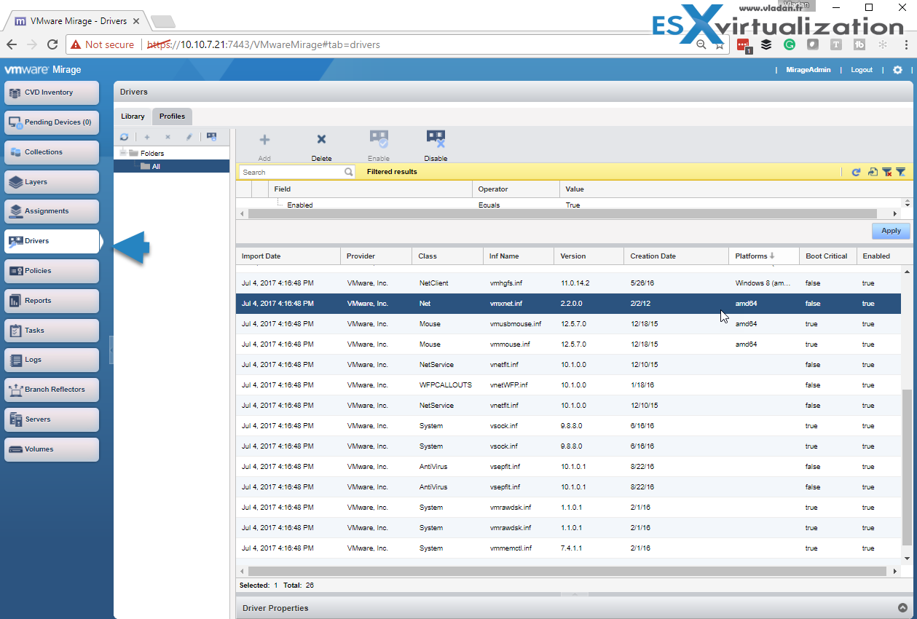Click the export results icon

click(873, 172)
